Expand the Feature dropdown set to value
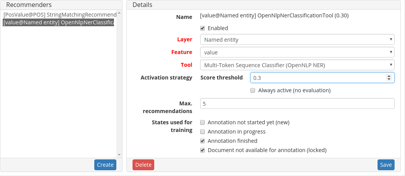The width and height of the screenshot is (405, 176). click(297, 52)
